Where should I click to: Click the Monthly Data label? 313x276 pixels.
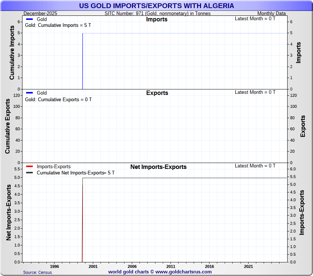point(271,14)
